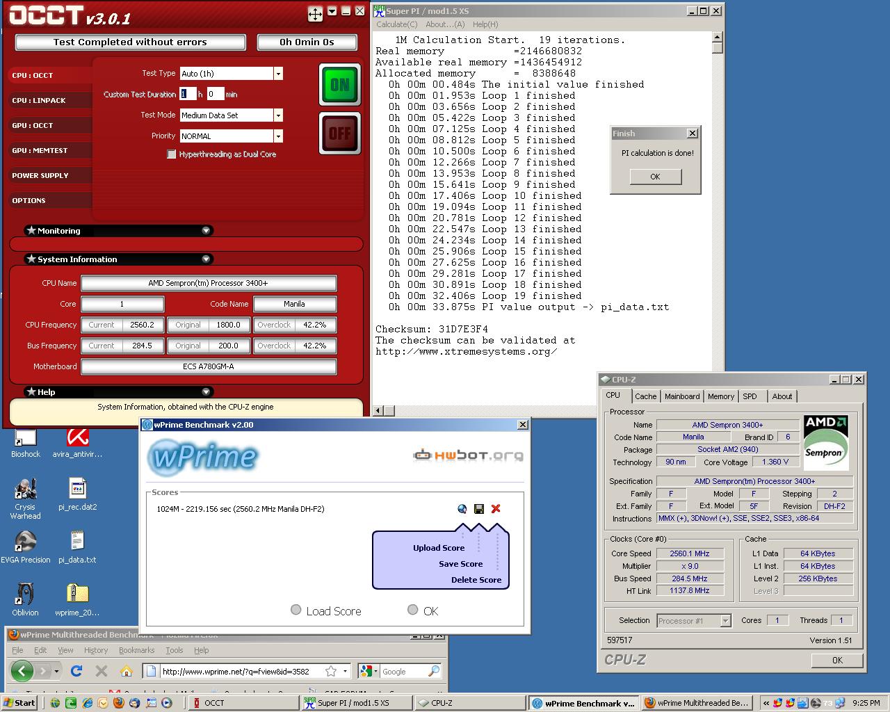Open Calculate(C) menu in Super PI
The width and height of the screenshot is (890, 712).
click(398, 24)
